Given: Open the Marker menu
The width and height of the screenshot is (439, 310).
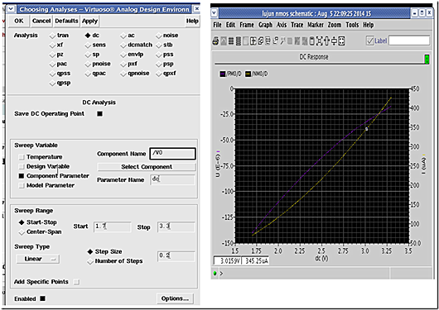Looking at the screenshot, I should tap(316, 25).
